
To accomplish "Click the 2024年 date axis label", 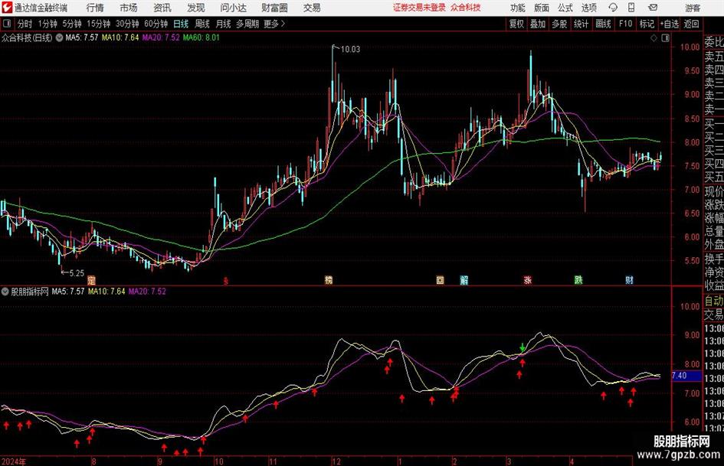I will (15, 461).
